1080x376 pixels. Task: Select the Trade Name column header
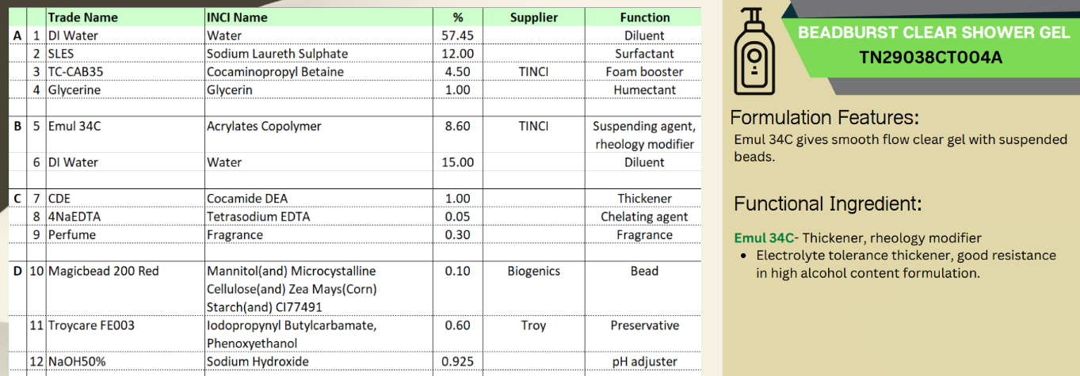[82, 17]
